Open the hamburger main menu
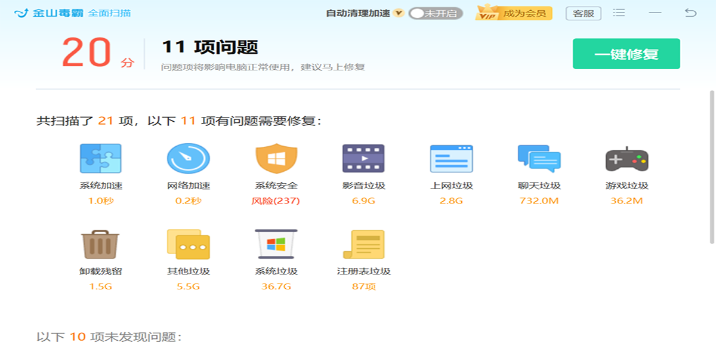This screenshot has width=716, height=358. pos(619,13)
